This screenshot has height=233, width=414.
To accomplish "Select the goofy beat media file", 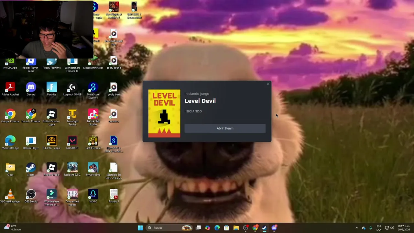I will point(114,90).
